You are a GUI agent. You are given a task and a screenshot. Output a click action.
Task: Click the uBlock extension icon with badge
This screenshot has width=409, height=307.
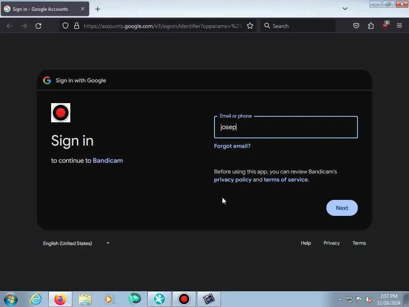(x=385, y=25)
